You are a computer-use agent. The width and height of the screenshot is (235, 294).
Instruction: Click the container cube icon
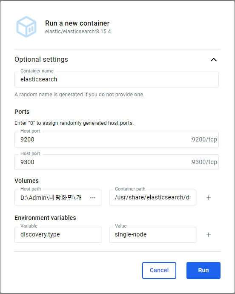26,27
